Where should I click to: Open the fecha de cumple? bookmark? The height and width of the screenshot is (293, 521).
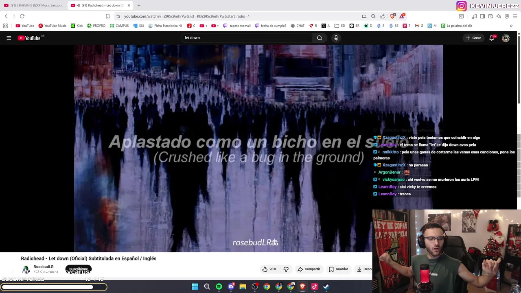tap(271, 26)
